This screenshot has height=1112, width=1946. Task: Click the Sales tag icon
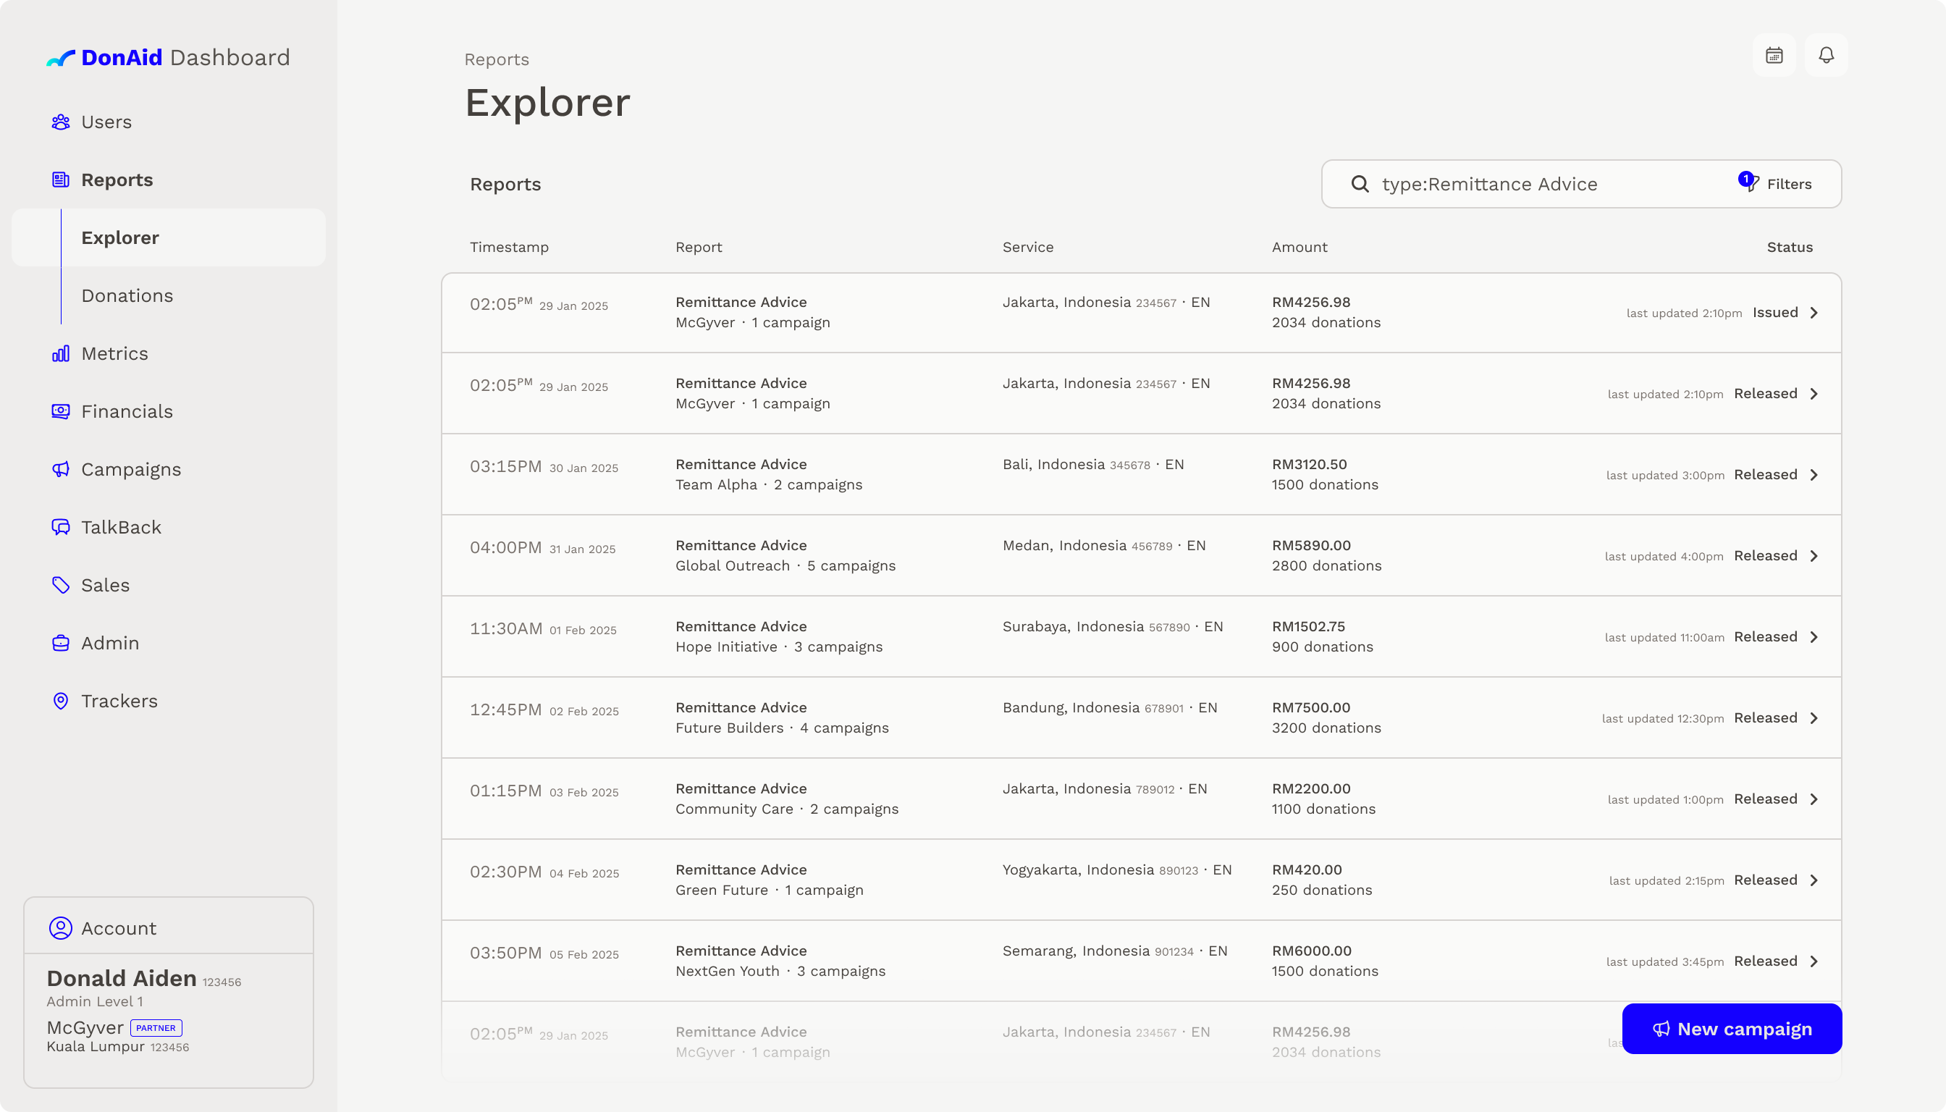(60, 585)
